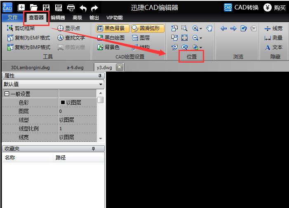
Task: Open CAD转换 converter
Action: point(241,7)
